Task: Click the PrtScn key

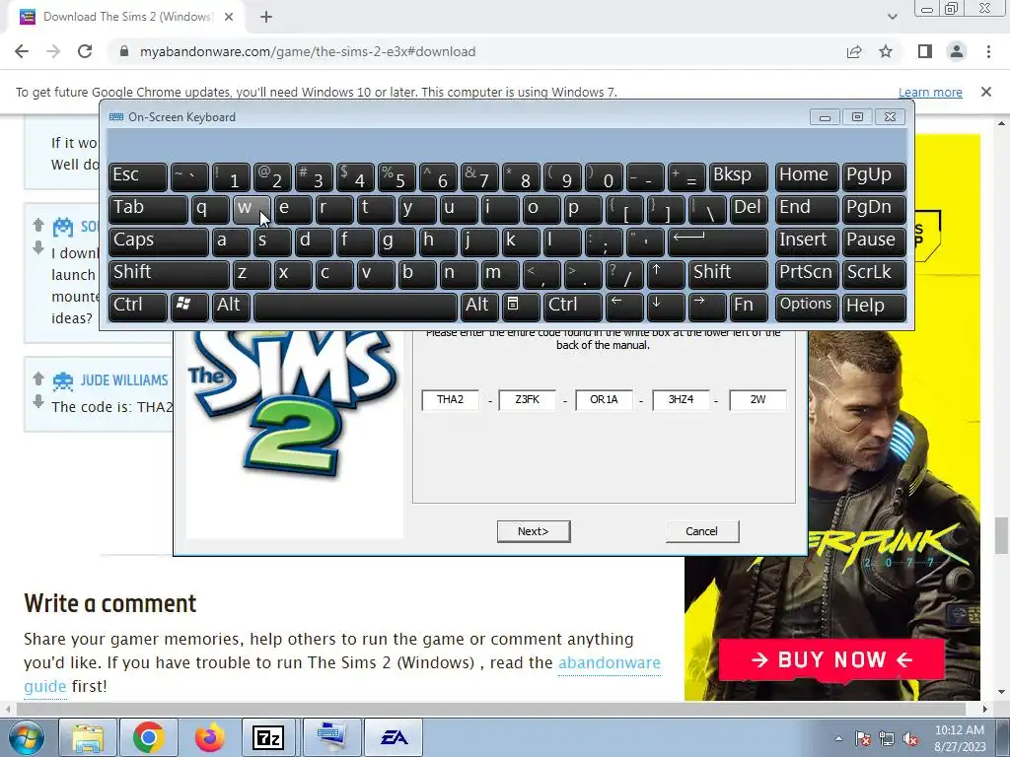Action: point(807,274)
